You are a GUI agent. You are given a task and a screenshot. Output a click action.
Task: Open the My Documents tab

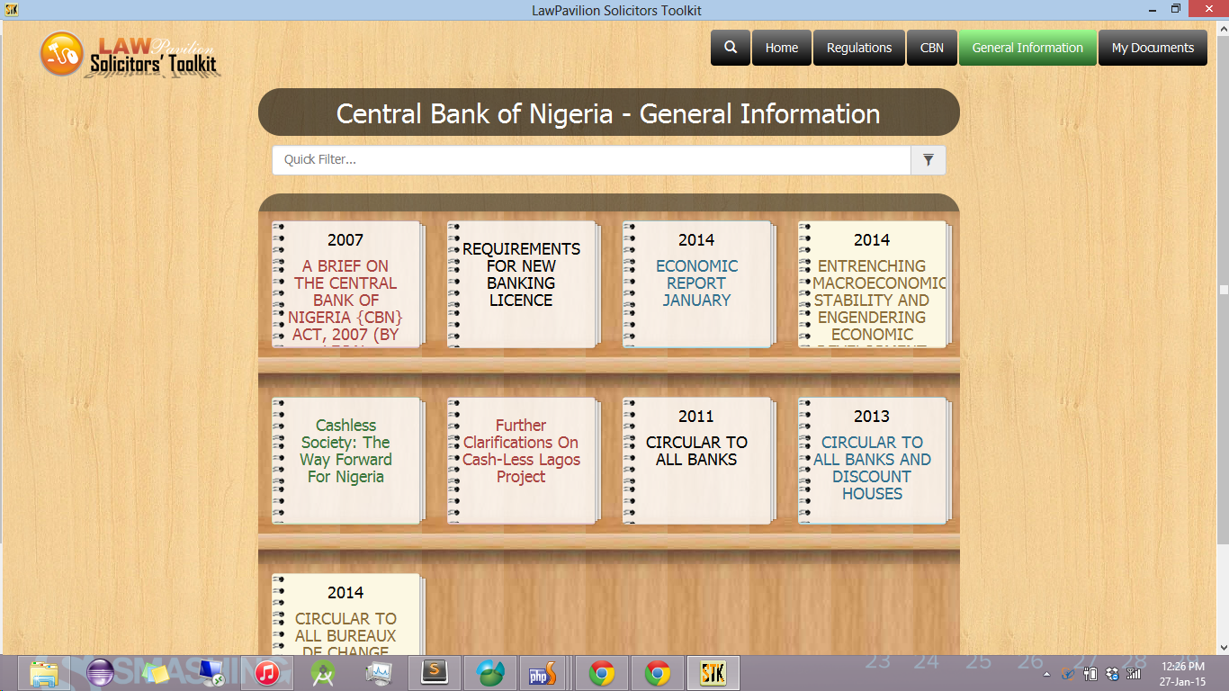click(x=1153, y=48)
